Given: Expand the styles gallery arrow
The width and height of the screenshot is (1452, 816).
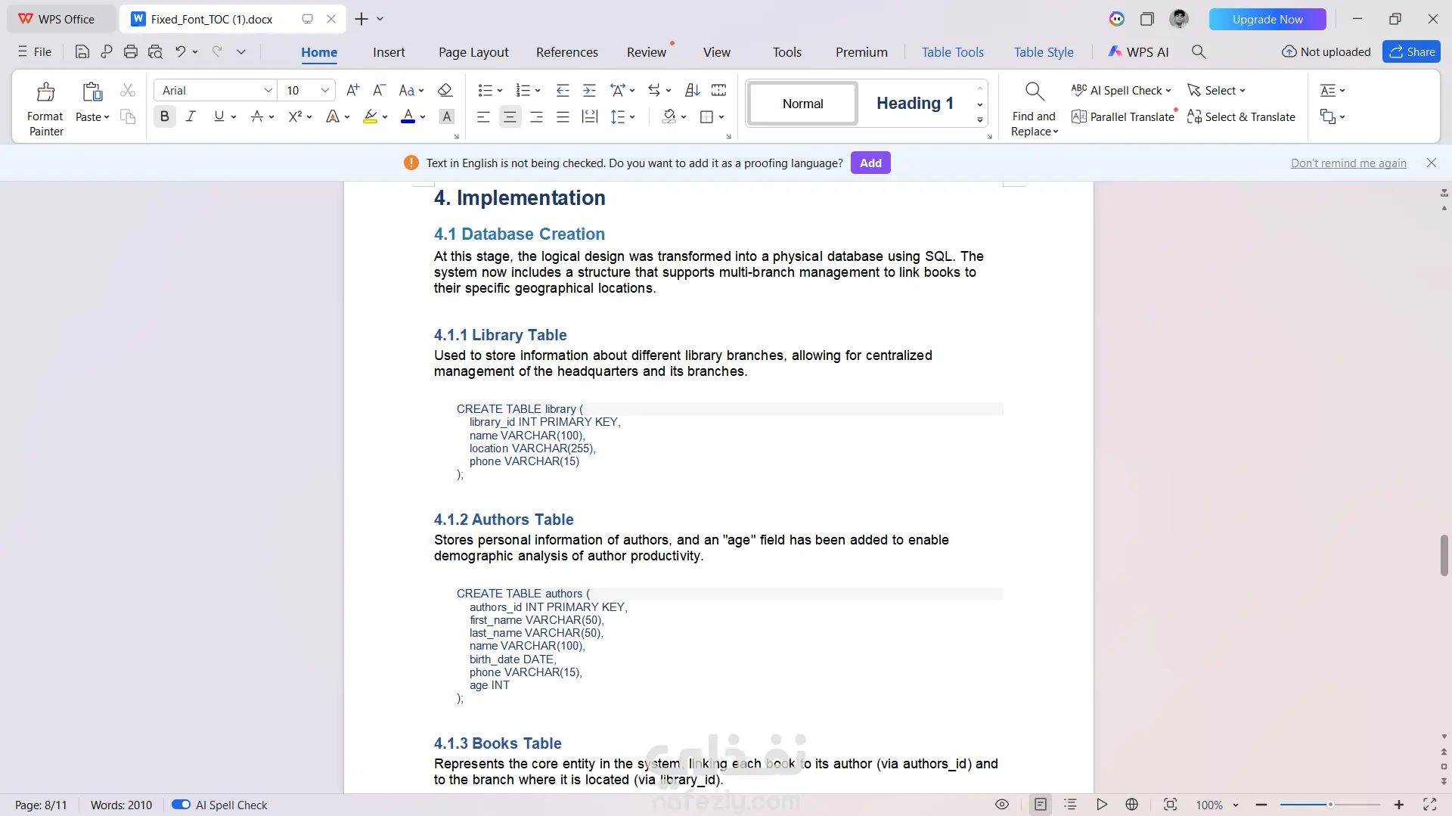Looking at the screenshot, I should 980,120.
